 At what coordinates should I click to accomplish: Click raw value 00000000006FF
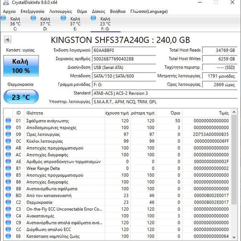click(x=212, y=141)
